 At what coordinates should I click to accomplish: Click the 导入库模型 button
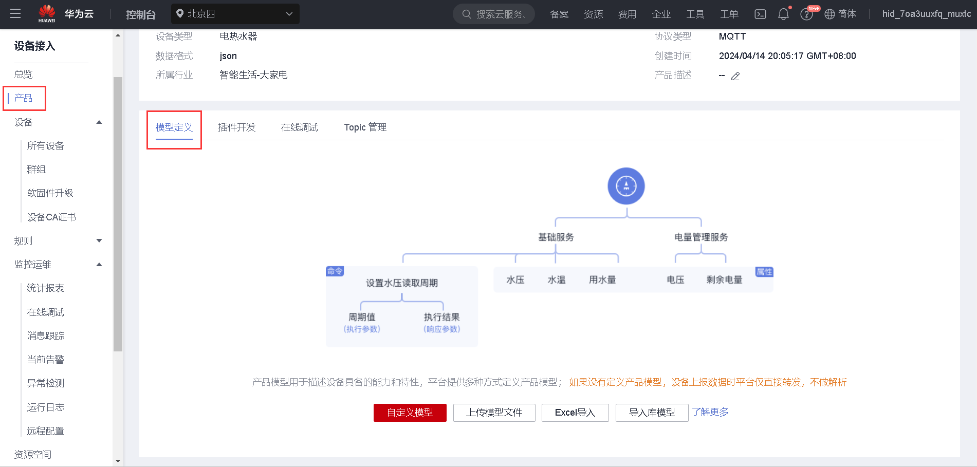click(652, 413)
